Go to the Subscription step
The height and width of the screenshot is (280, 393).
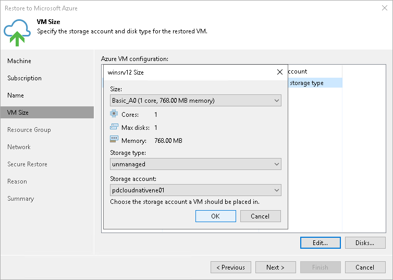[24, 78]
